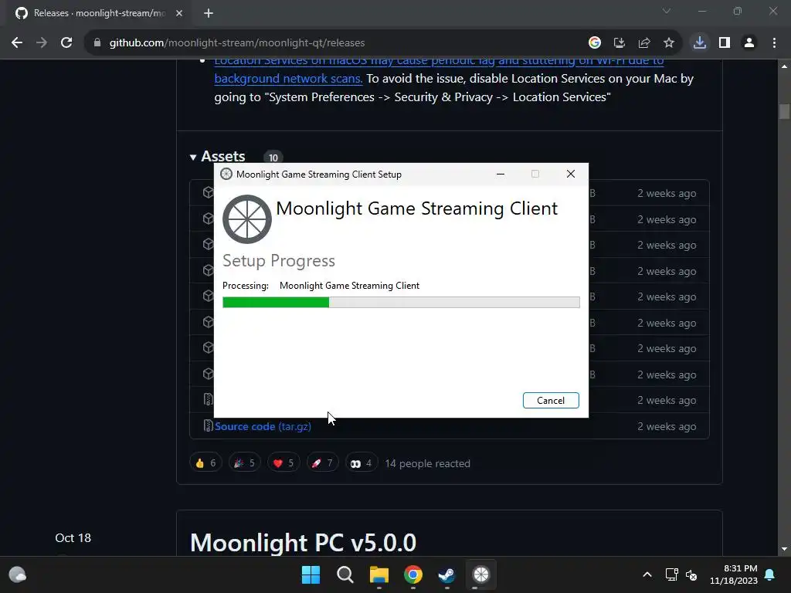Toggle Chrome side panel

pyautogui.click(x=725, y=43)
